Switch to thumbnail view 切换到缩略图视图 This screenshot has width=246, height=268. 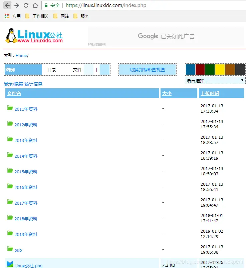pos(147,70)
